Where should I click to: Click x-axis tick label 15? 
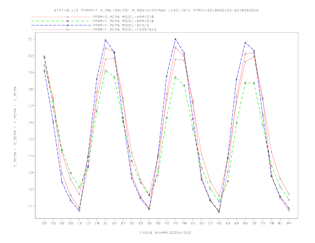[88, 223]
